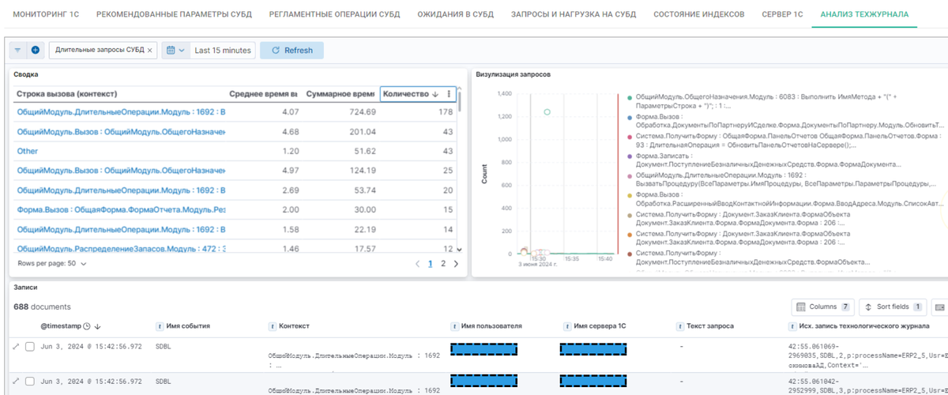Sort by @timestamp column header
948x395 pixels.
61,325
